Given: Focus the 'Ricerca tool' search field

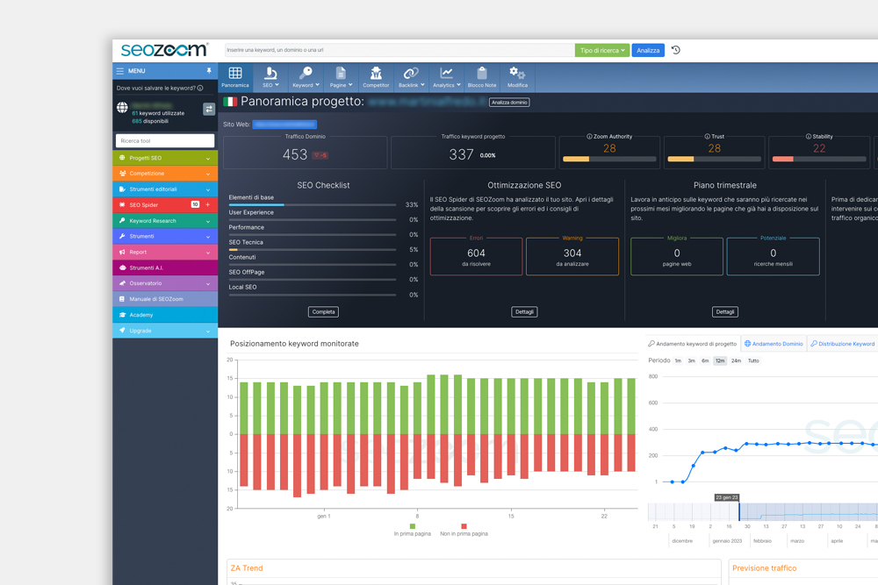Looking at the screenshot, I should (x=165, y=141).
